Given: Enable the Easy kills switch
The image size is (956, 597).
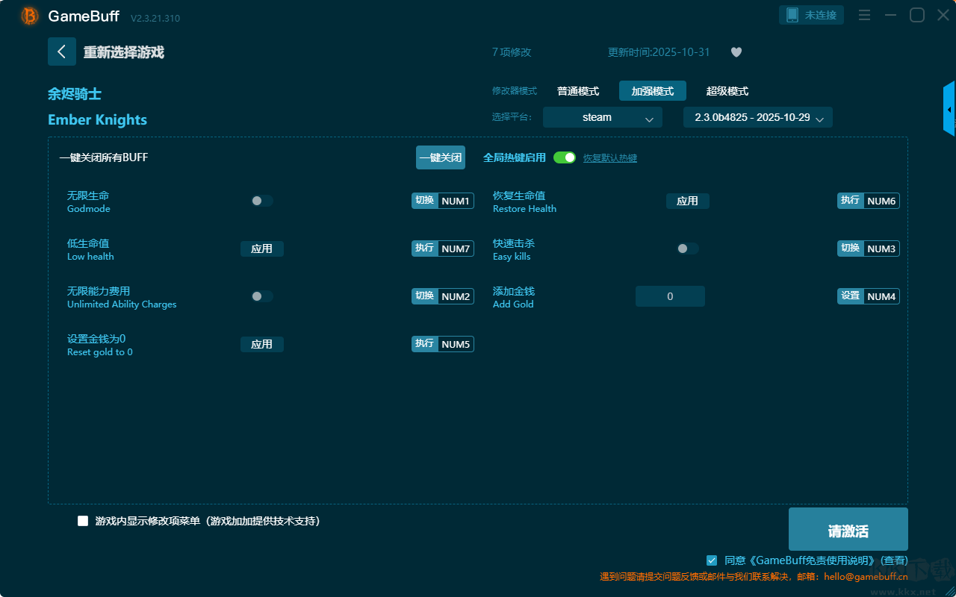Looking at the screenshot, I should (x=687, y=249).
